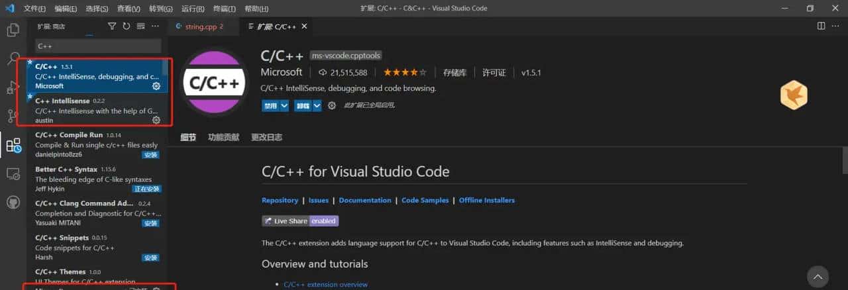Open GitHub view in activity bar

(x=13, y=202)
